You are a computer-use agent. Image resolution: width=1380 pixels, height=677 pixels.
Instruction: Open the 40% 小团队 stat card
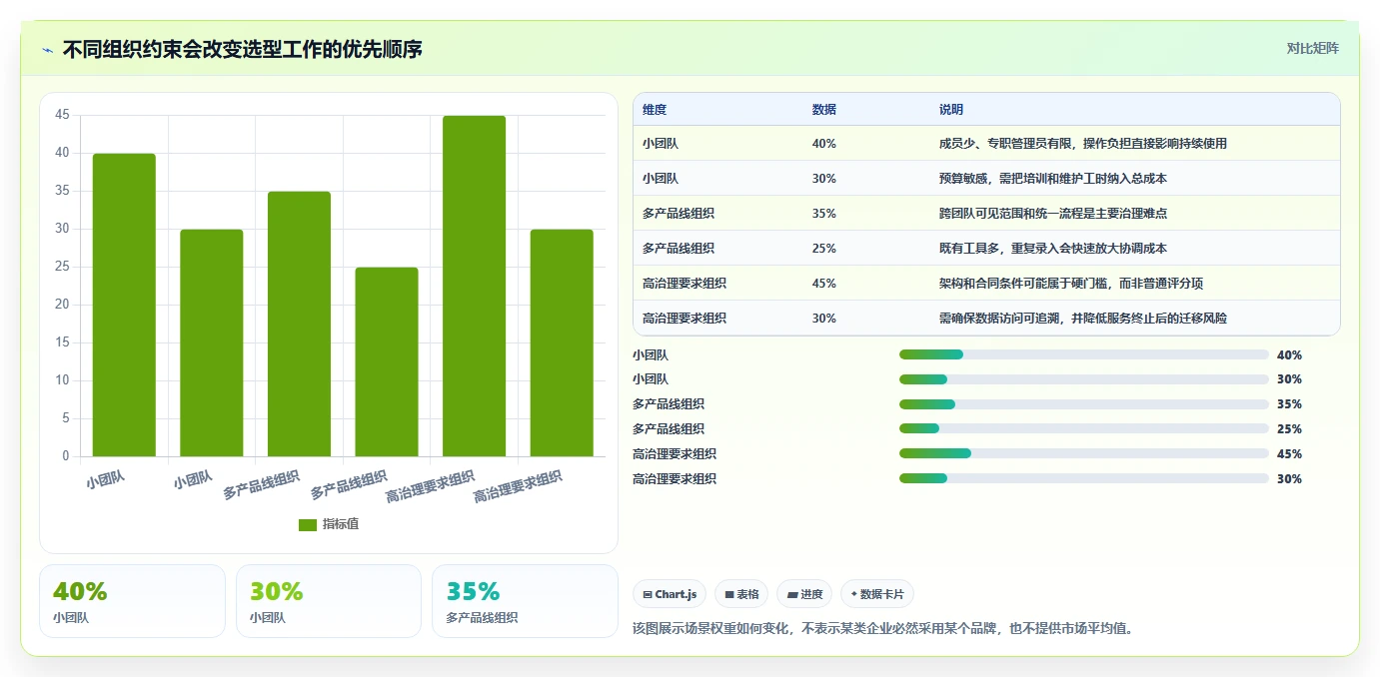point(132,601)
